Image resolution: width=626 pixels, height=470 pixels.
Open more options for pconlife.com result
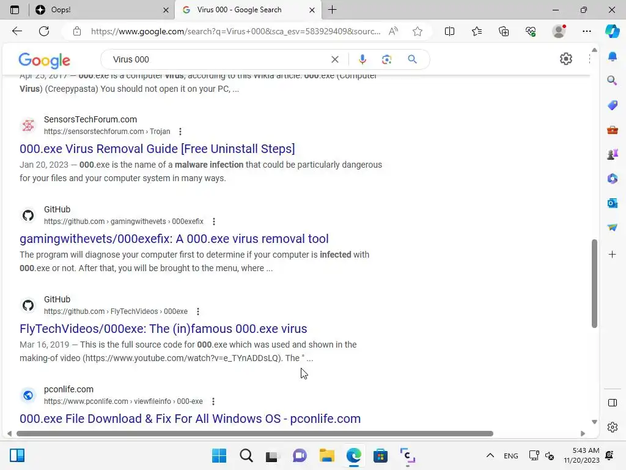pos(213,401)
